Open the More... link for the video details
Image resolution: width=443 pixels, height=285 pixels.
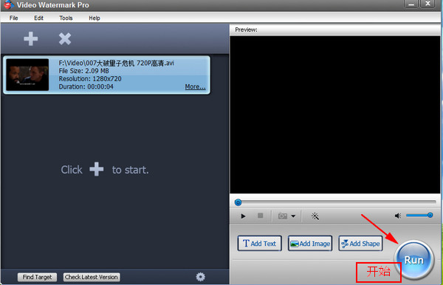coord(195,86)
